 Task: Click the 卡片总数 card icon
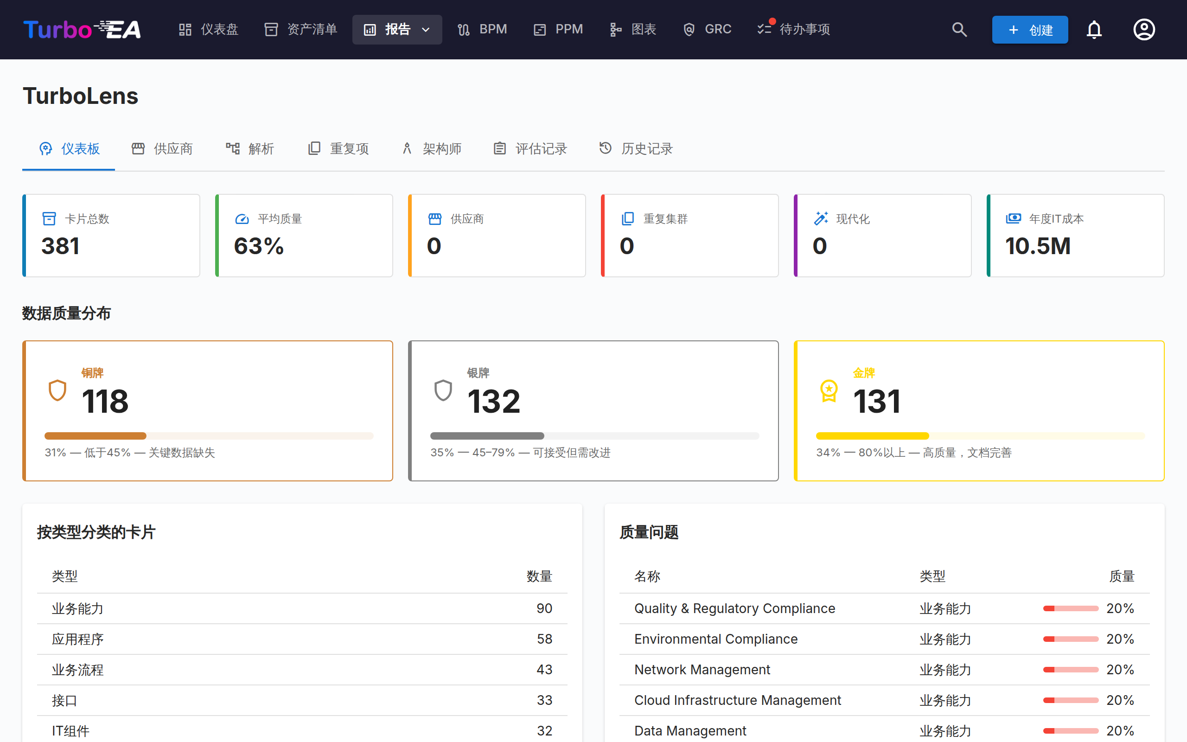49,218
